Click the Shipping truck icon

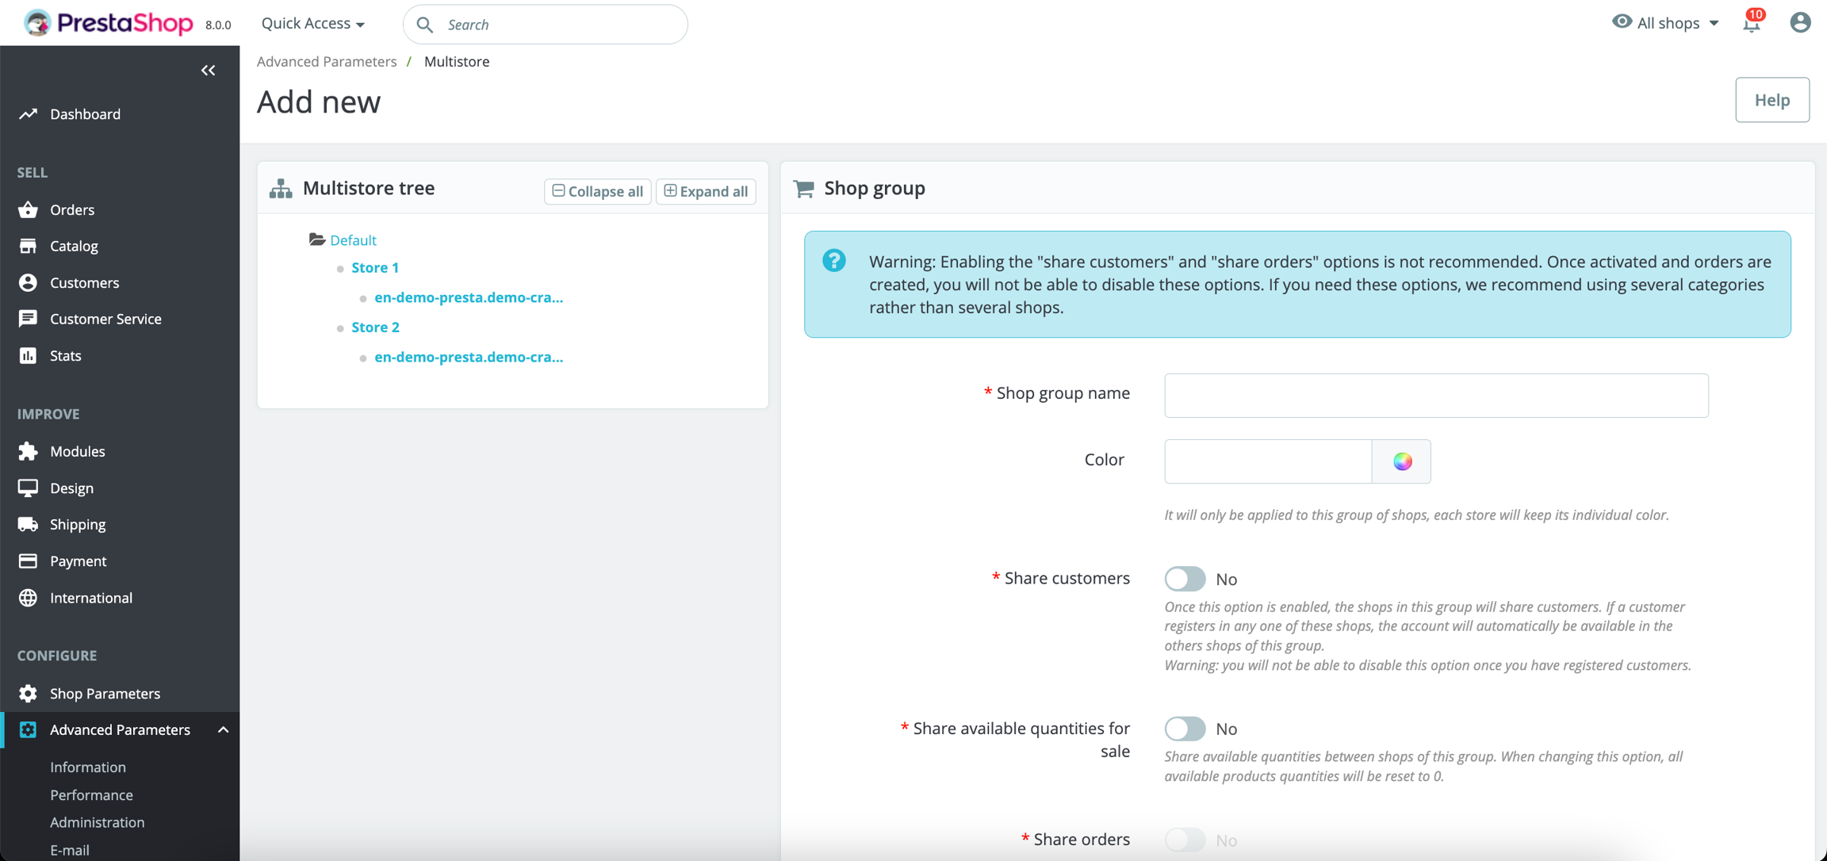[28, 524]
